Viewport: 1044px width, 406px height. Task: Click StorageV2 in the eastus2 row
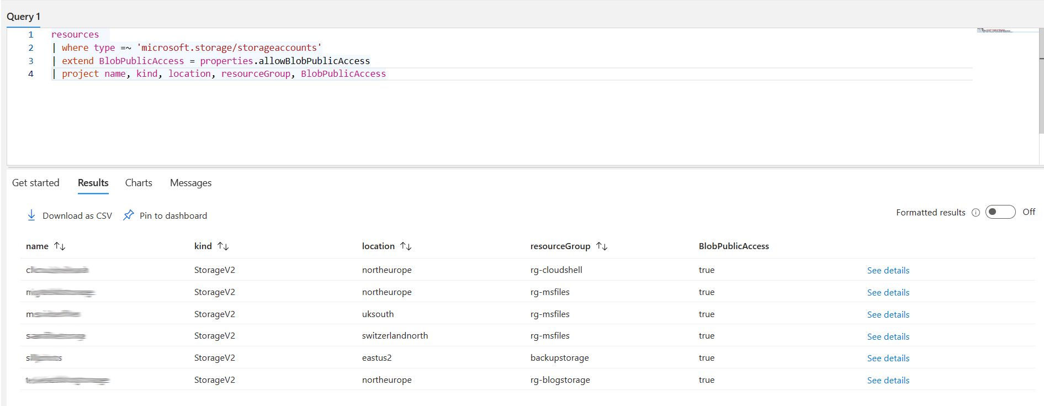pyautogui.click(x=215, y=358)
